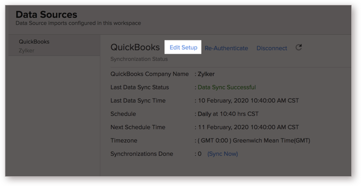Click the 10 February last sync time
Viewport: 361px width, 186px height.
(248, 101)
